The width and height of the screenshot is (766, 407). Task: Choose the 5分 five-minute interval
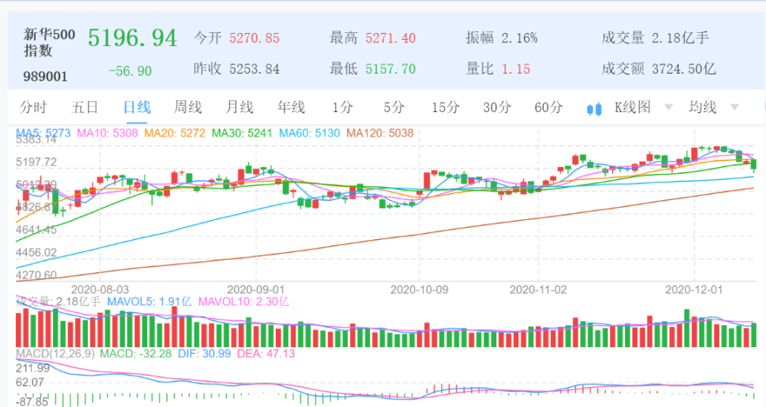394,107
